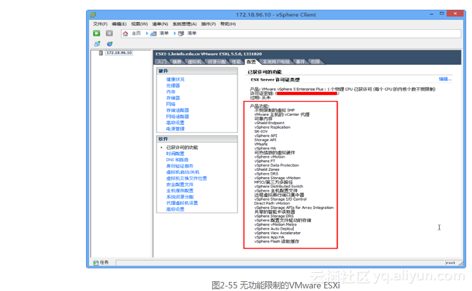
Task: Click the host server icon beside 172.18.96.10
Action: [101, 53]
